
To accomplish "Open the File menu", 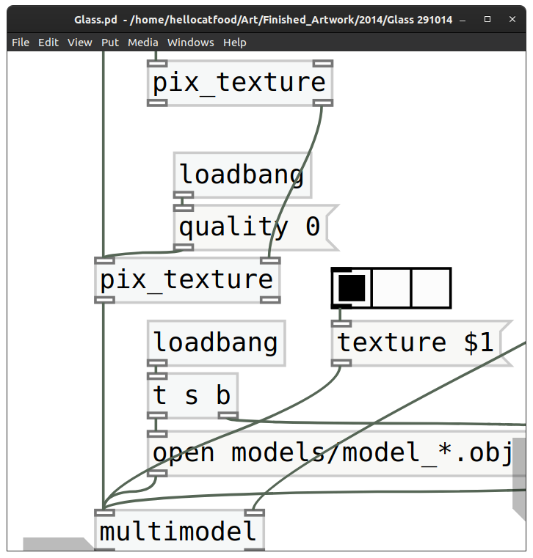I will pos(21,43).
